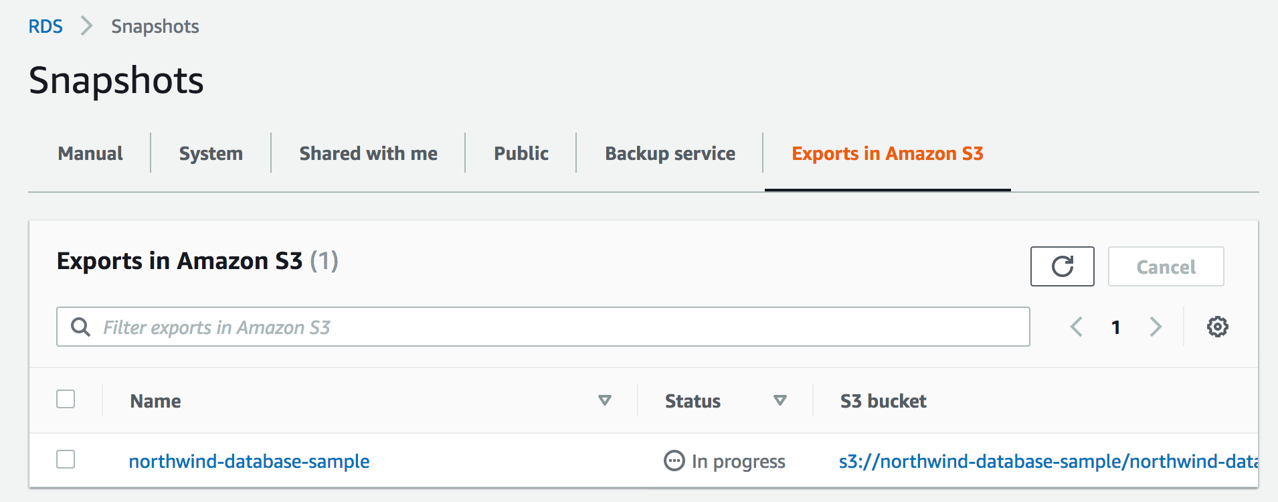Screen dimensions: 1278x502
Task: Sort by Status column arrow
Action: (x=780, y=400)
